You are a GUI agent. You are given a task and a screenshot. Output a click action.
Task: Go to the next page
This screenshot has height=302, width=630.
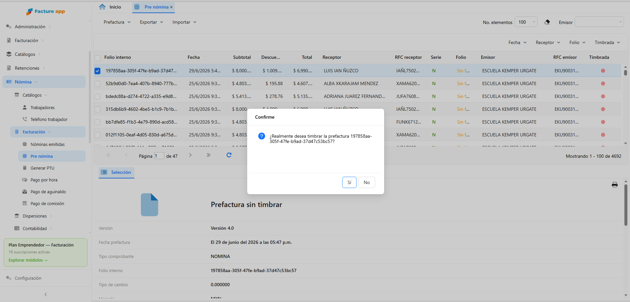click(x=190, y=155)
